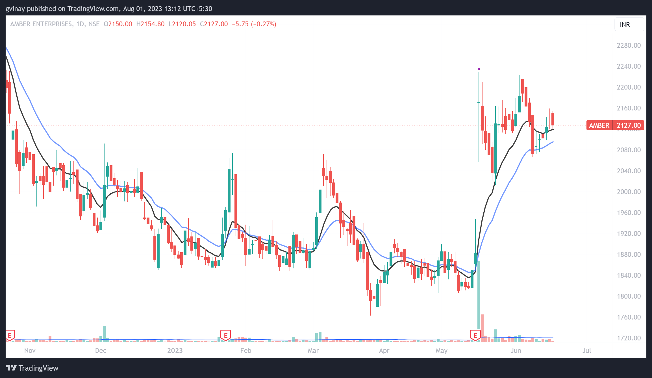
Task: Click the 2200.00 price axis label
Action: pos(629,87)
